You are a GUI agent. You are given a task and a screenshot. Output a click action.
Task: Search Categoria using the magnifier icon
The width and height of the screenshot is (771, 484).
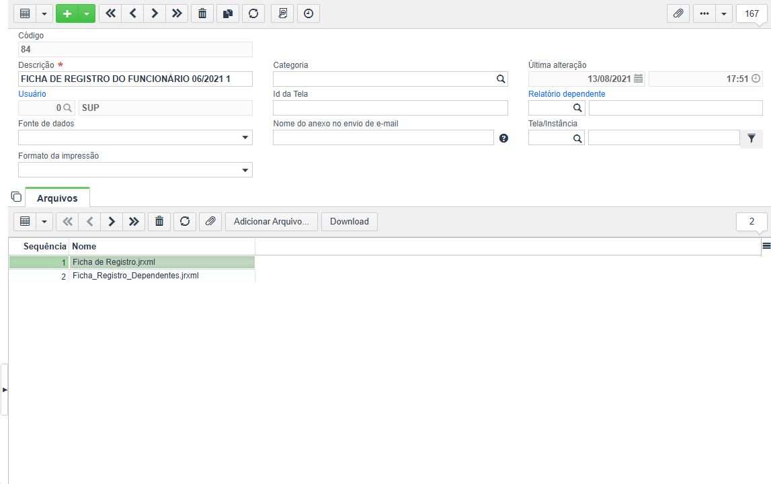pyautogui.click(x=501, y=79)
